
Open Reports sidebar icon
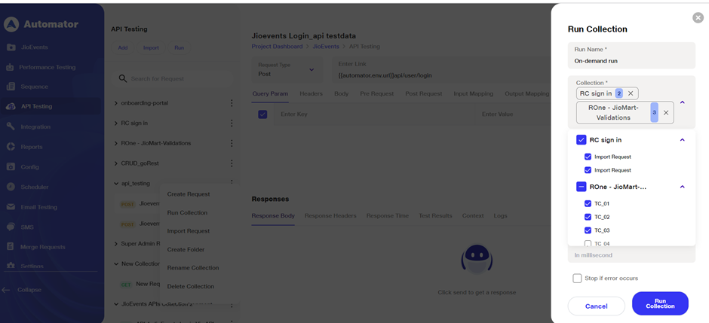[11, 147]
